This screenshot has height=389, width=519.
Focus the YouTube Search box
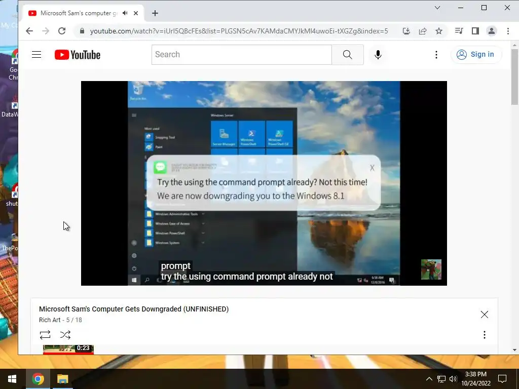coord(242,55)
